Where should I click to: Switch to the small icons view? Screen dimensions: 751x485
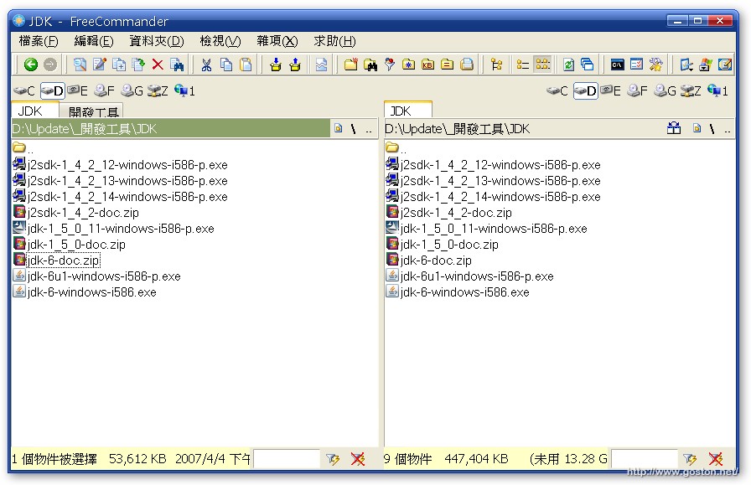click(542, 64)
